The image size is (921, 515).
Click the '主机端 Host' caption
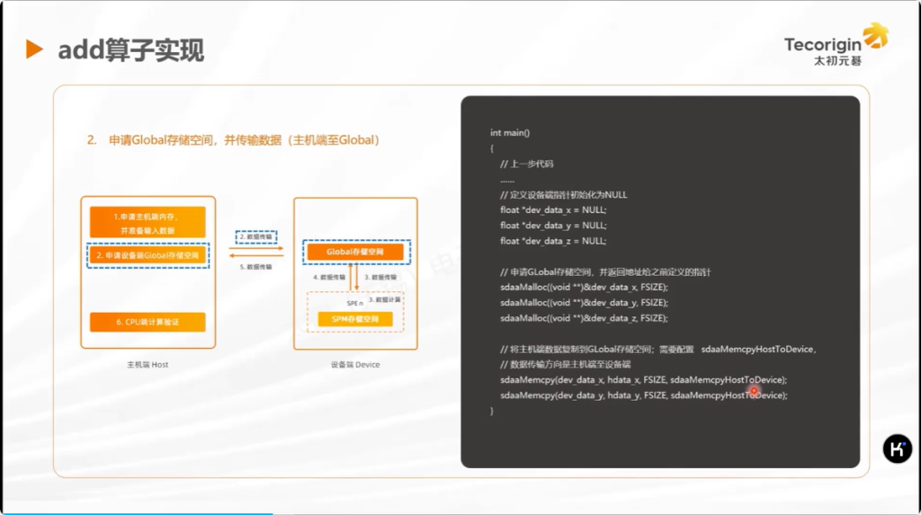[148, 365]
